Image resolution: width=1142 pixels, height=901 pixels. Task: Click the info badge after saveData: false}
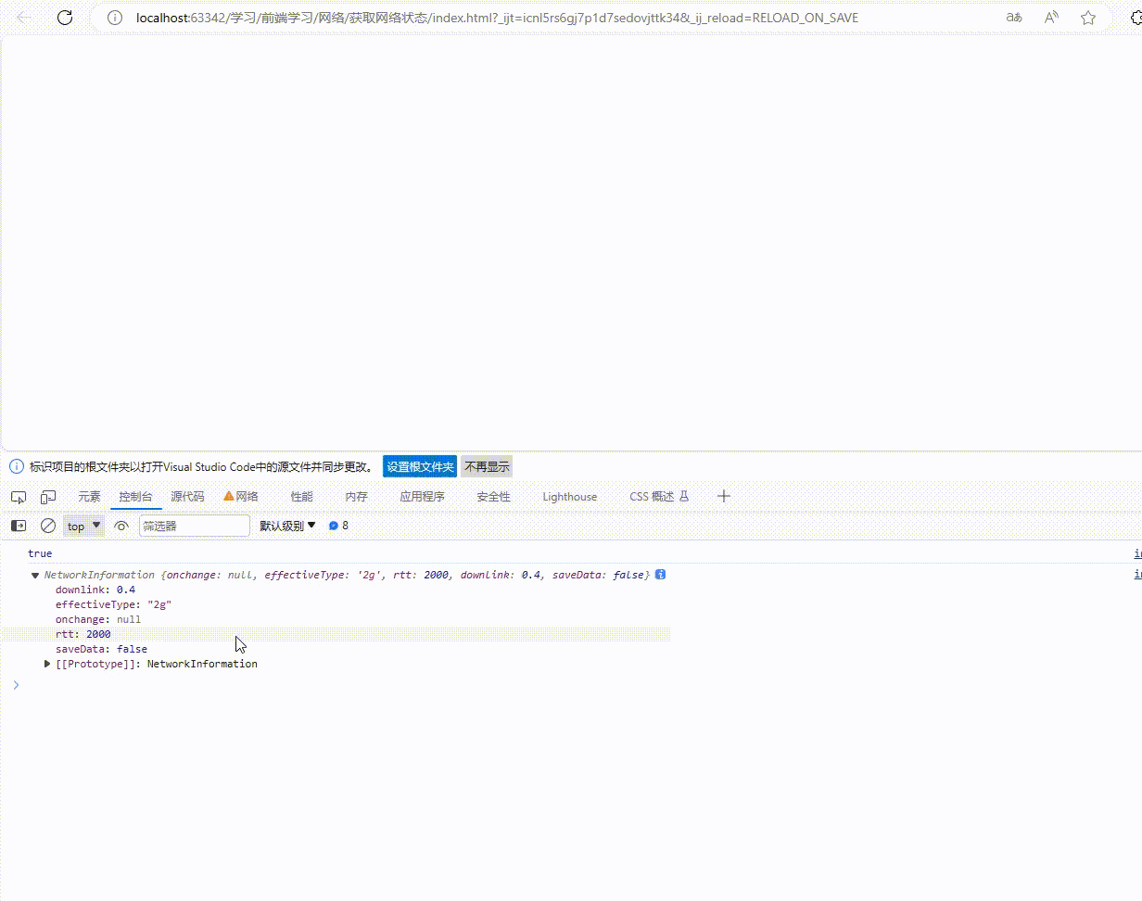pos(660,575)
